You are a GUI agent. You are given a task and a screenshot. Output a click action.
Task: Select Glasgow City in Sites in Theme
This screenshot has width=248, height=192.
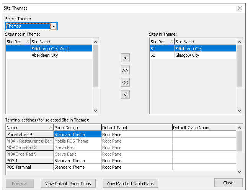click(x=205, y=55)
